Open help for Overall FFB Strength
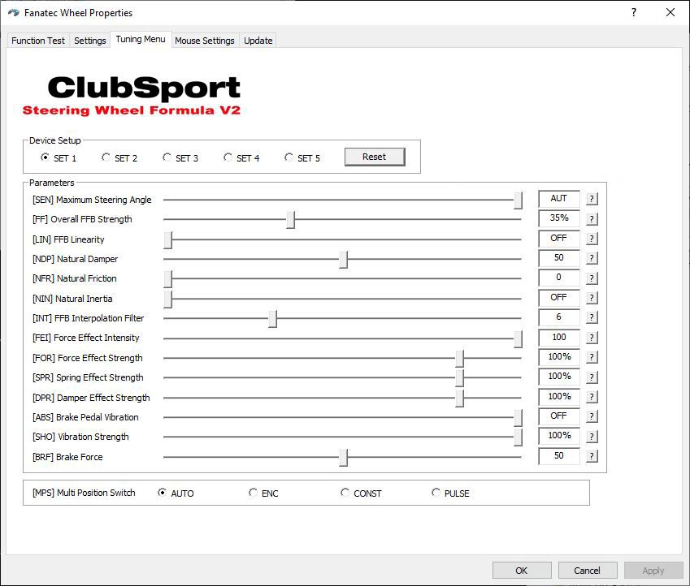The width and height of the screenshot is (690, 586). (592, 219)
